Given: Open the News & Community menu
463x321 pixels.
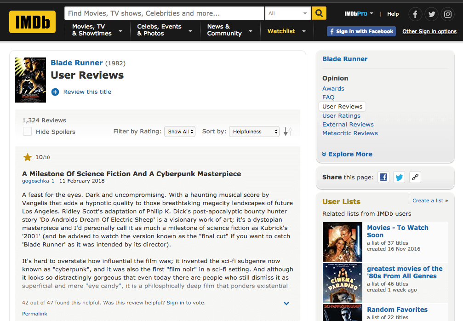Looking at the screenshot, I should [x=230, y=30].
